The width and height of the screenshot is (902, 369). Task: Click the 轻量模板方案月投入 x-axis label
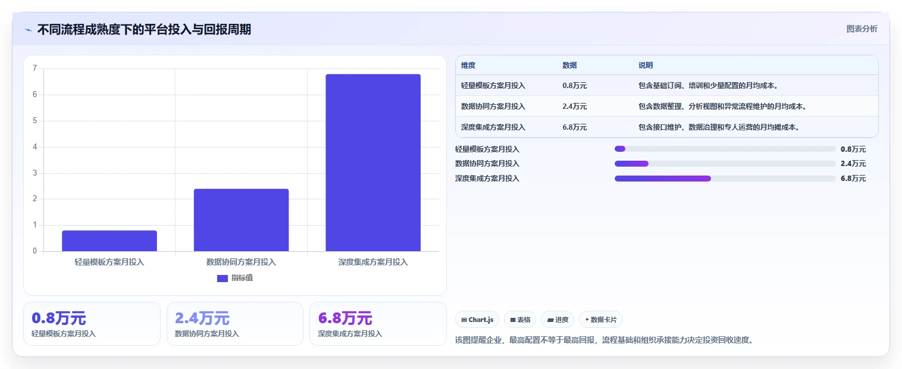[109, 262]
